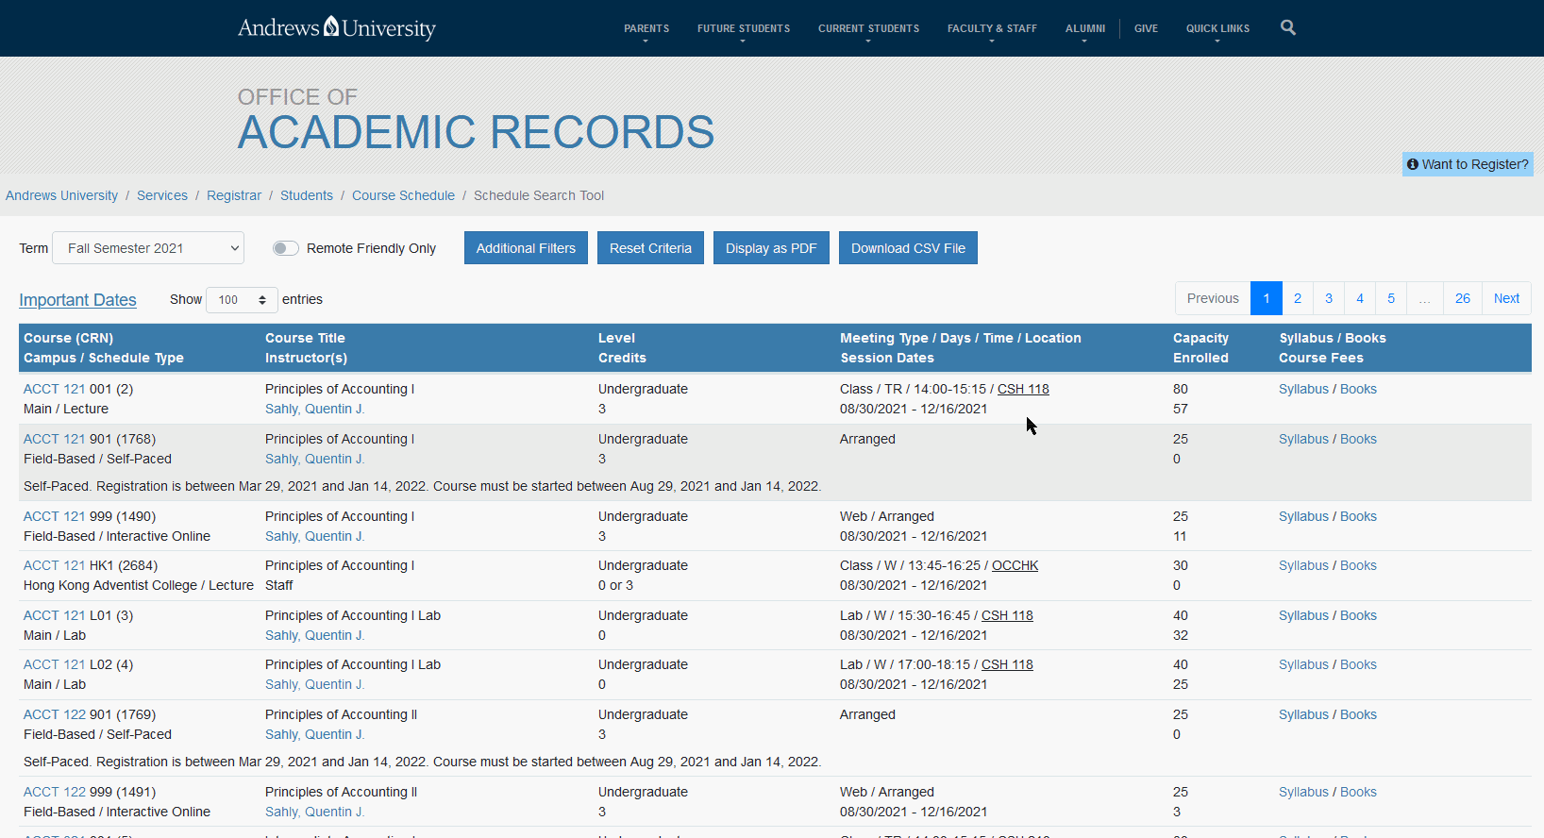Image resolution: width=1544 pixels, height=838 pixels.
Task: Open the Give menu item
Action: [x=1146, y=28]
